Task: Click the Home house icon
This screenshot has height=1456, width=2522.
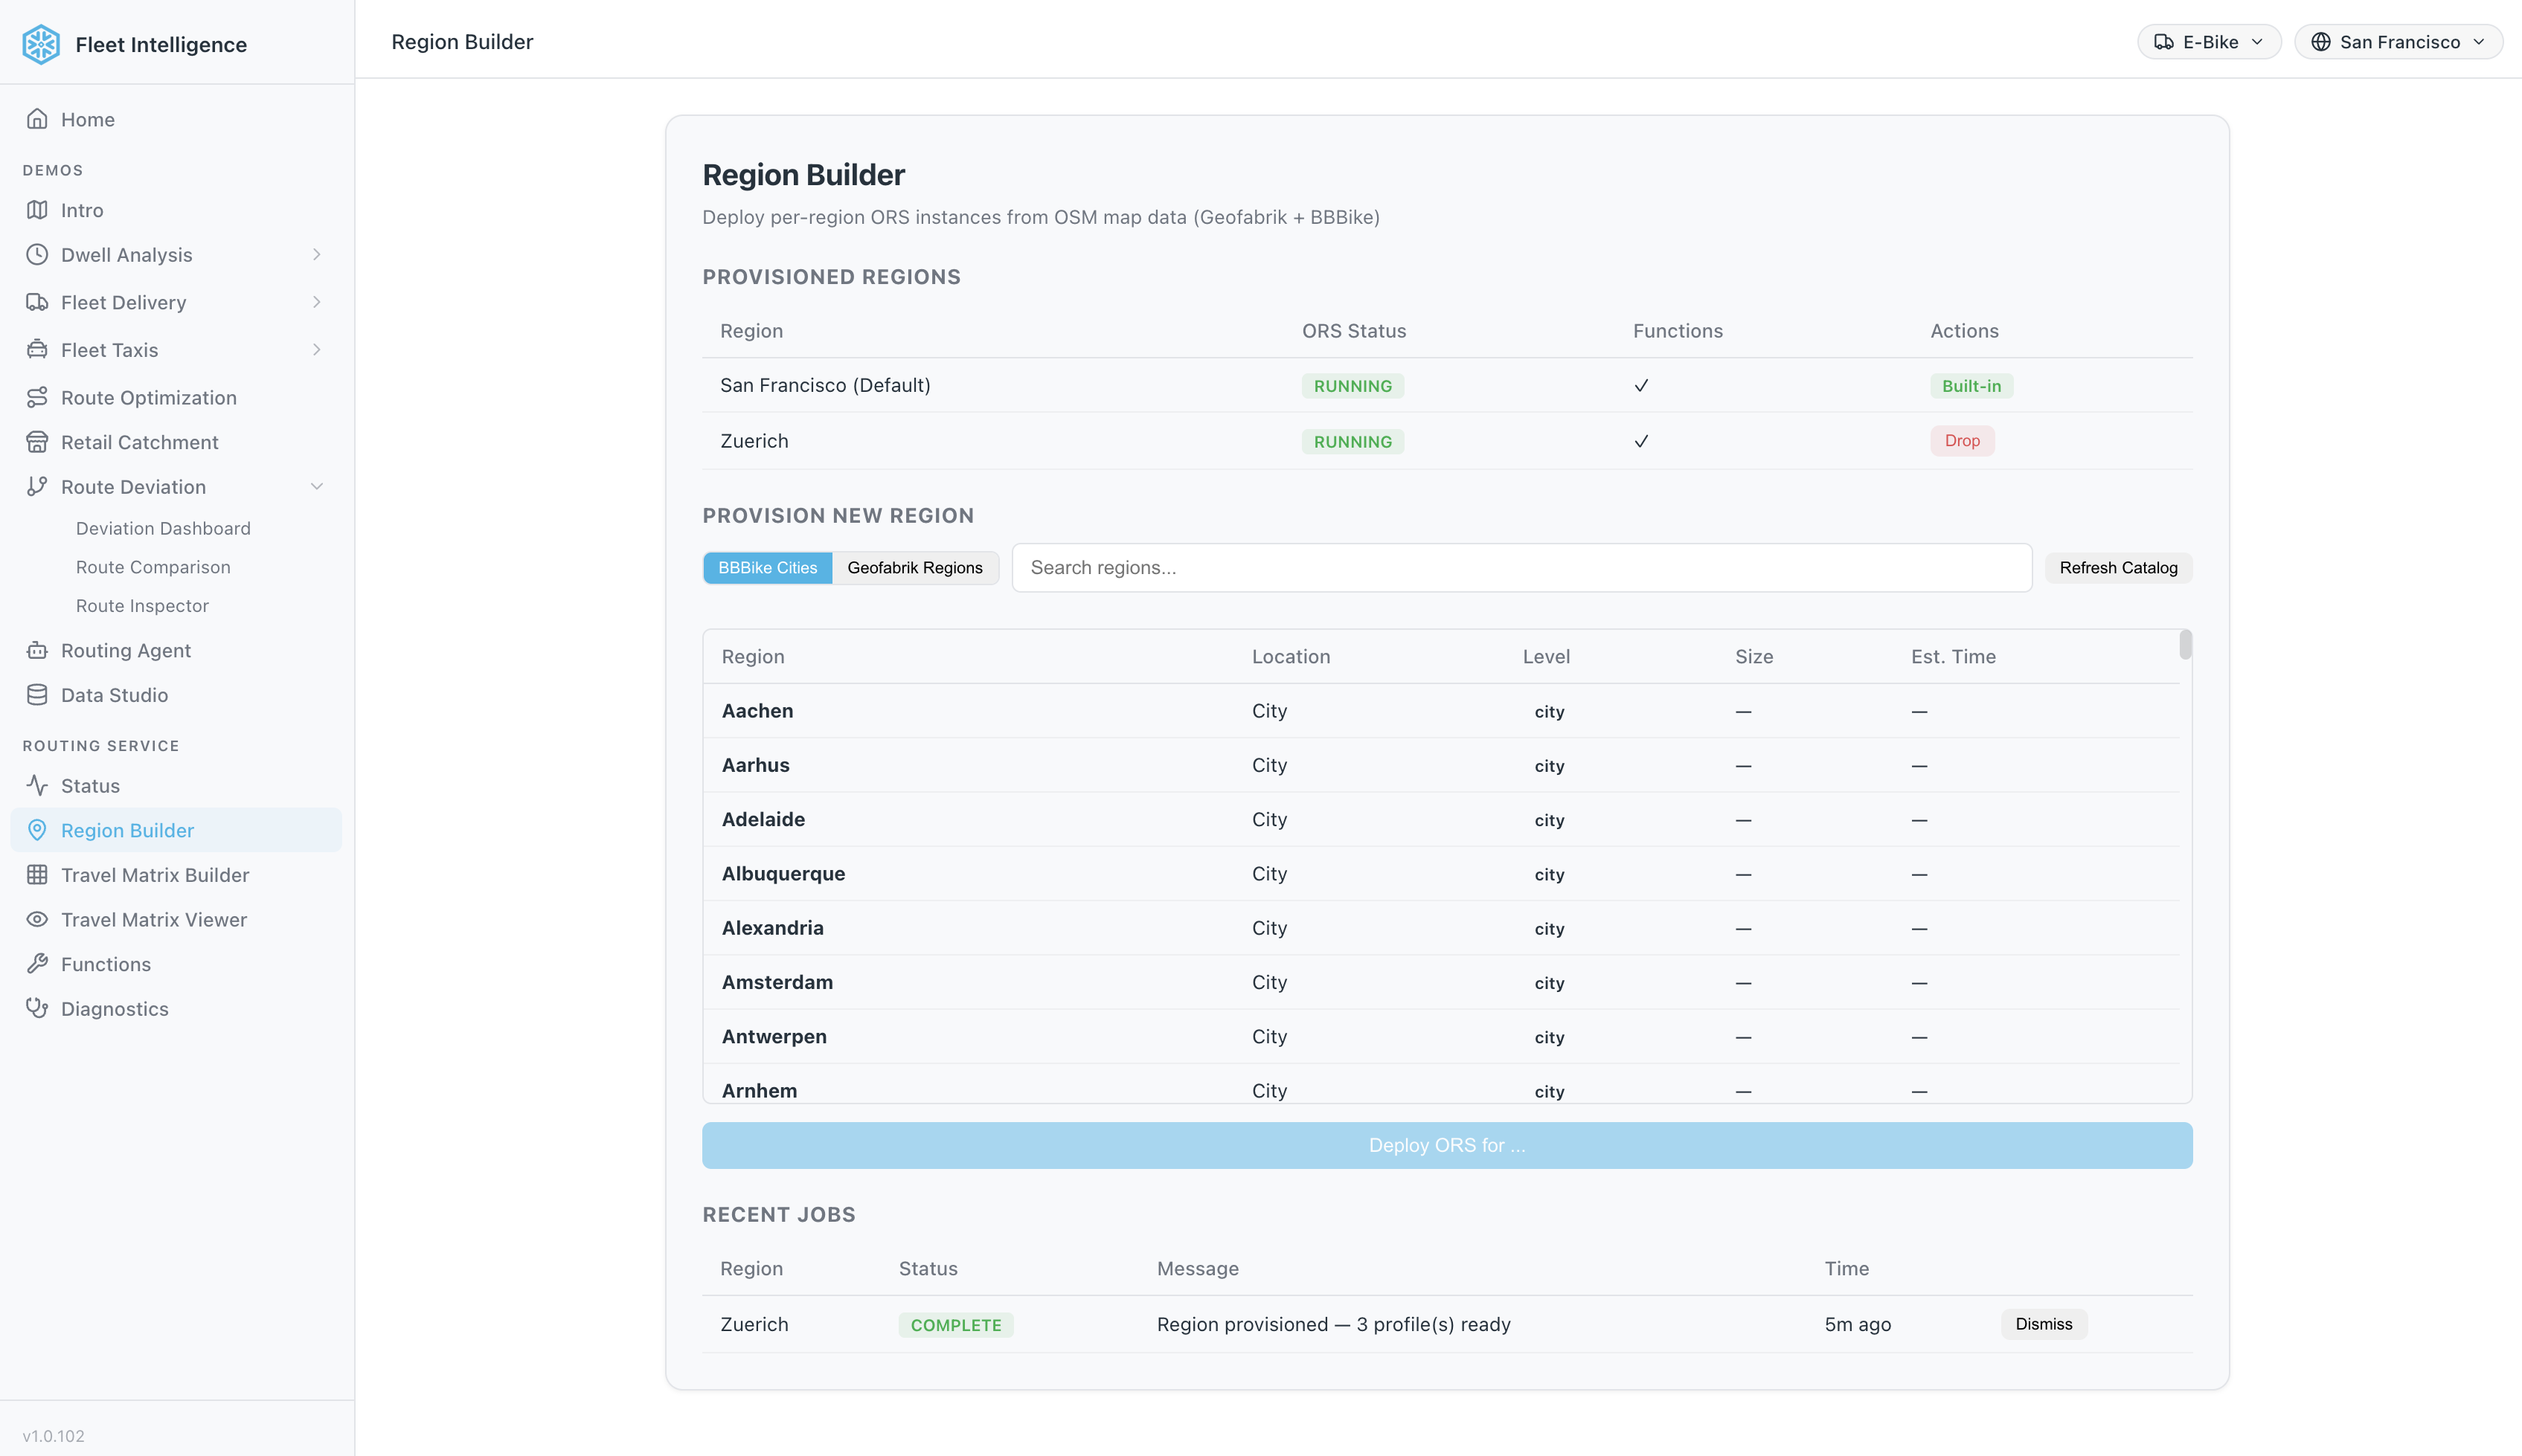Action: click(x=37, y=119)
